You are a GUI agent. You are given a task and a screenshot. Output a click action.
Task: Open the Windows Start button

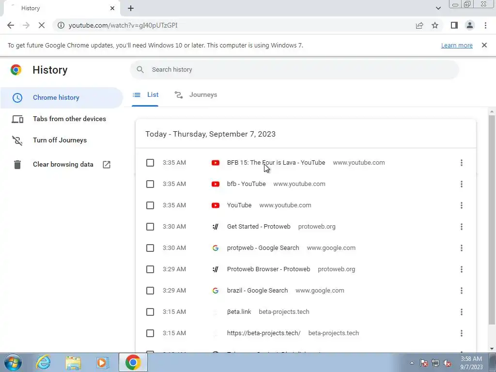13,363
